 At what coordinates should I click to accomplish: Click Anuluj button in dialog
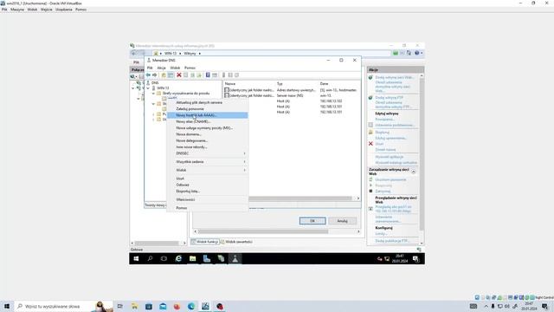click(342, 221)
